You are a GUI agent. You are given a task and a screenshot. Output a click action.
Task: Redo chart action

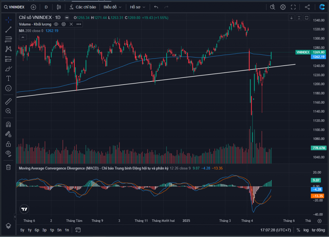pos(166,7)
